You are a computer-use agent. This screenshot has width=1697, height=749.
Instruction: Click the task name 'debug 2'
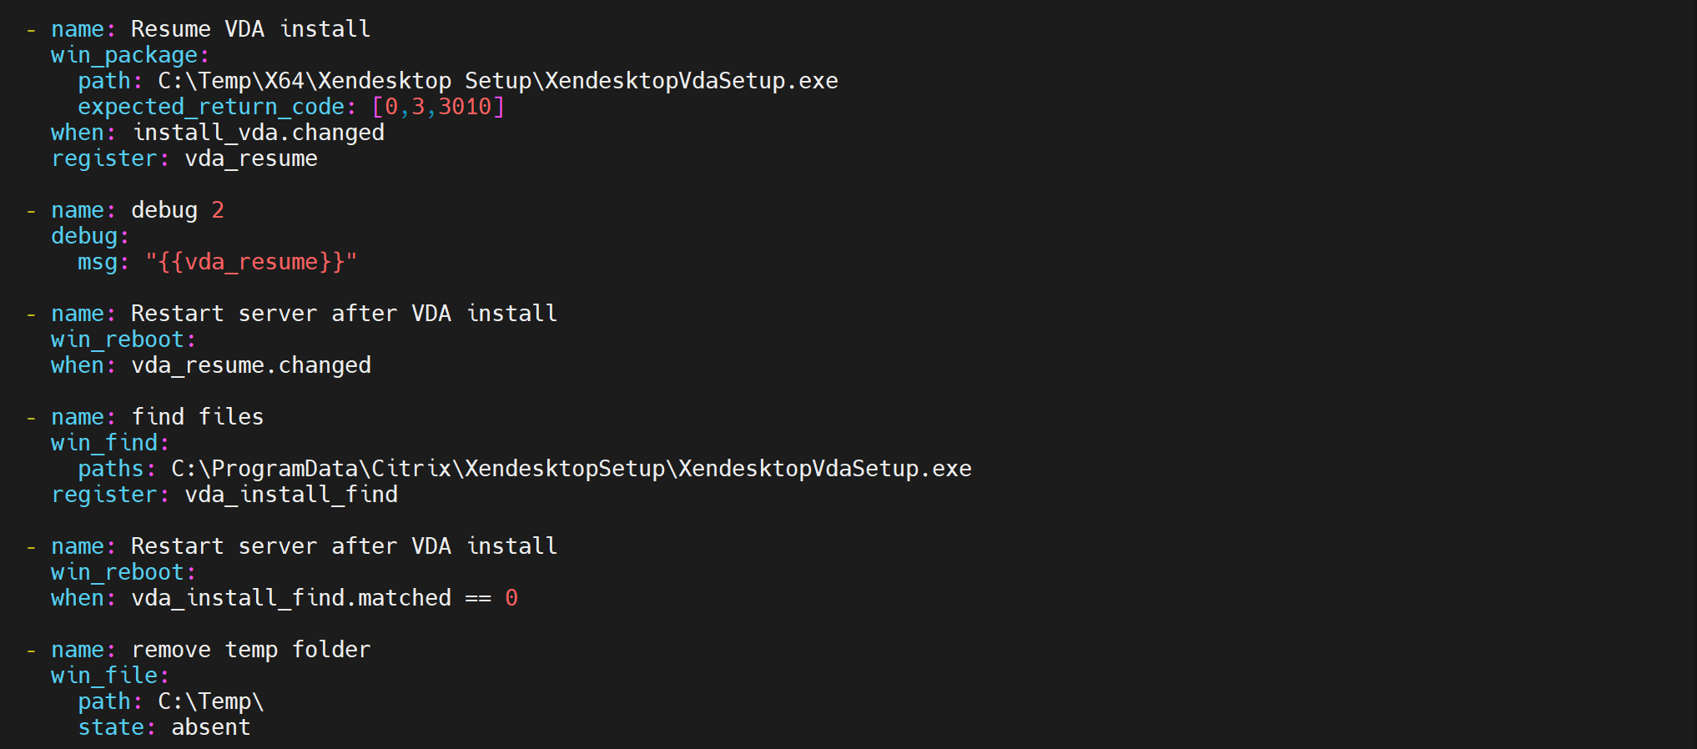pos(177,210)
